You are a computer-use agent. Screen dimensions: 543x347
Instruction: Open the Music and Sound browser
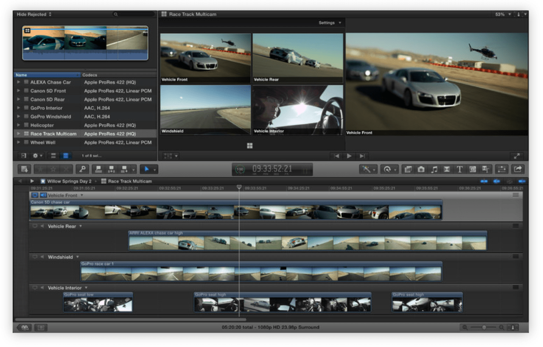[434, 169]
